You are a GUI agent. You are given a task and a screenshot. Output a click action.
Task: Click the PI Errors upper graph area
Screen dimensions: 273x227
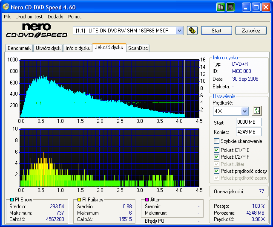(109, 88)
